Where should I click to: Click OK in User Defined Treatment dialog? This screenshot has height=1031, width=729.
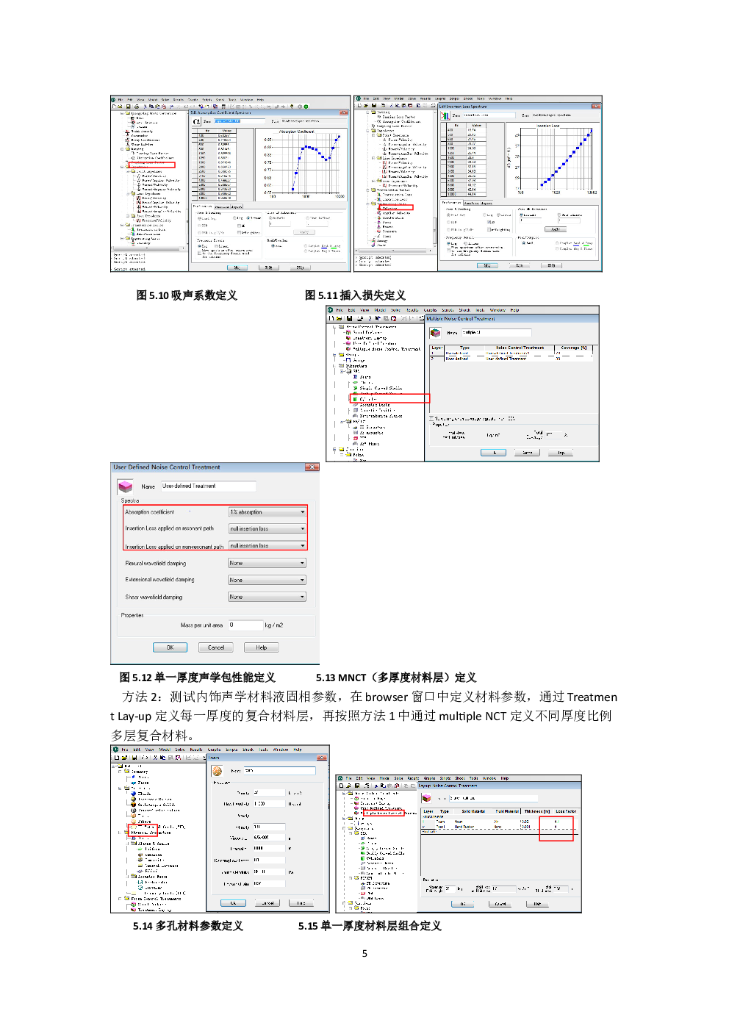(x=170, y=647)
